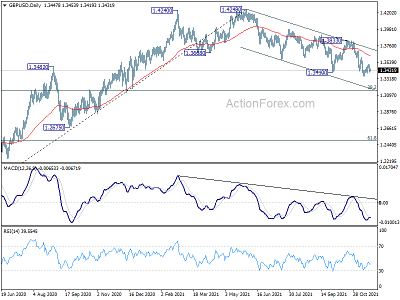Click the 28 Oct 2021 date marker
Viewport: 400px width, 300px height.
[365, 294]
